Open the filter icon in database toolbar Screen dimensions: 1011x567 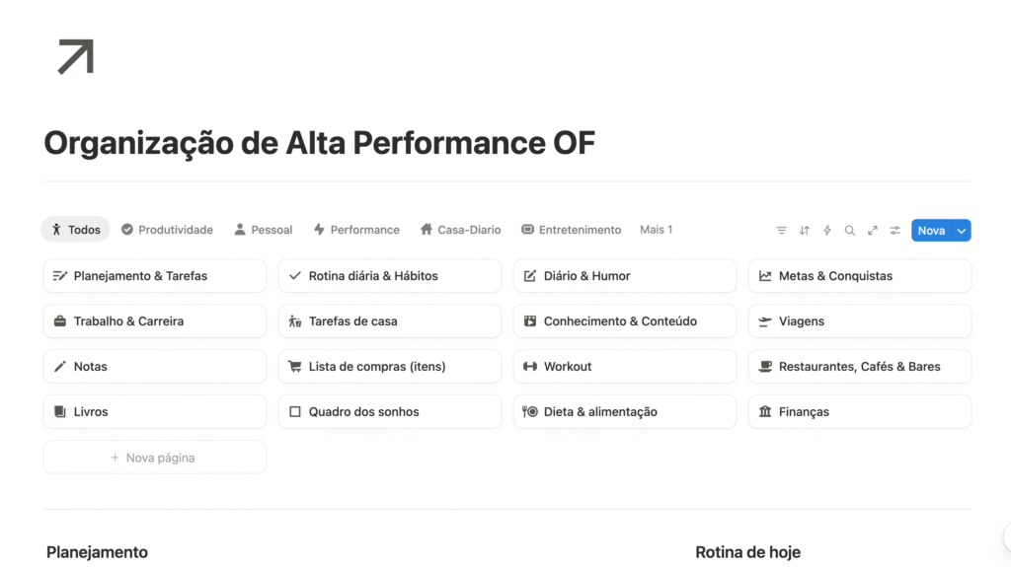coord(781,231)
